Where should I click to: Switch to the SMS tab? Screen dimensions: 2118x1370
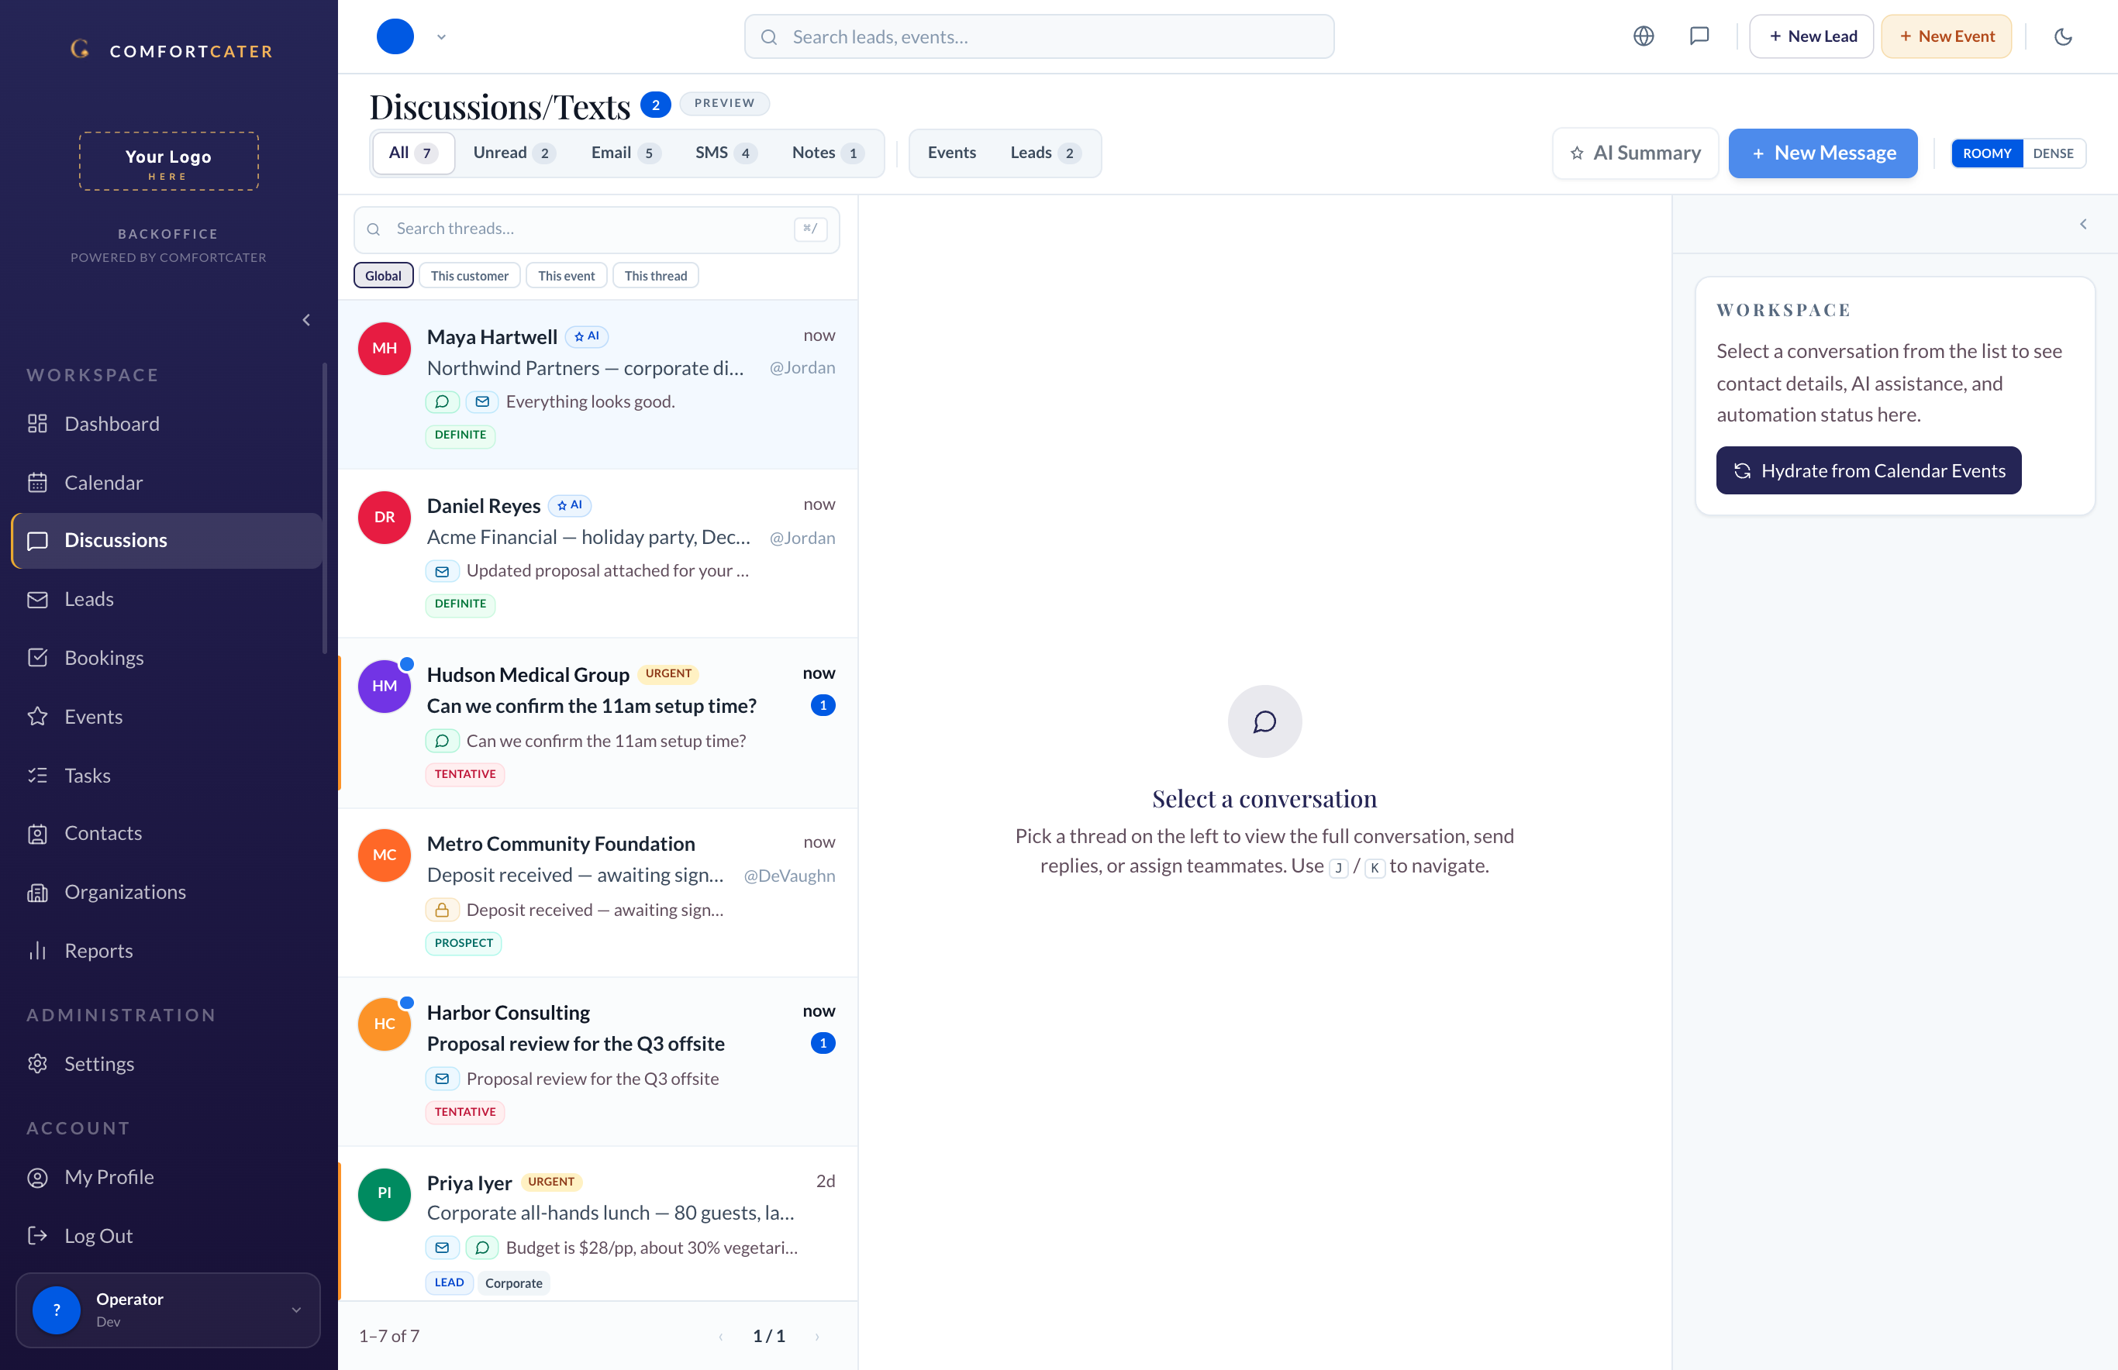(x=726, y=153)
